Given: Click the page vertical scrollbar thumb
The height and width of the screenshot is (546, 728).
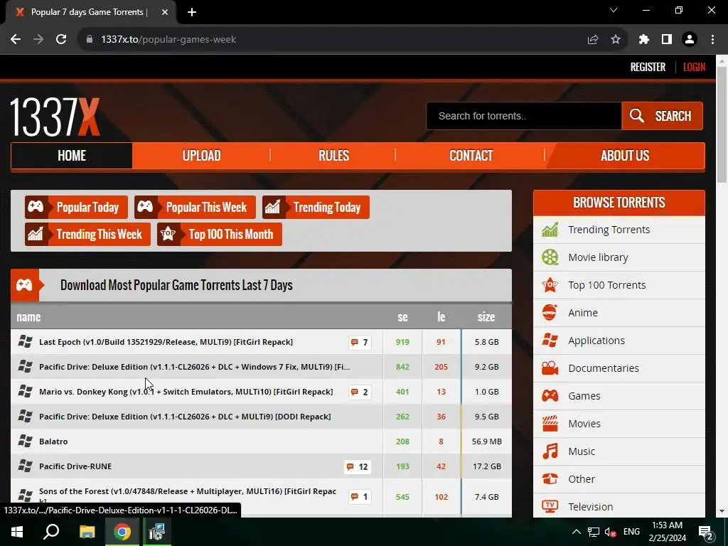Looking at the screenshot, I should (x=722, y=124).
